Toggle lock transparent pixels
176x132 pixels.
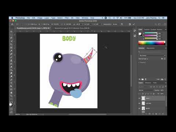143,94
